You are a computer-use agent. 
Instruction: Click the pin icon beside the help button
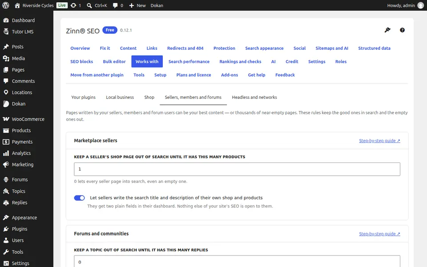click(387, 30)
